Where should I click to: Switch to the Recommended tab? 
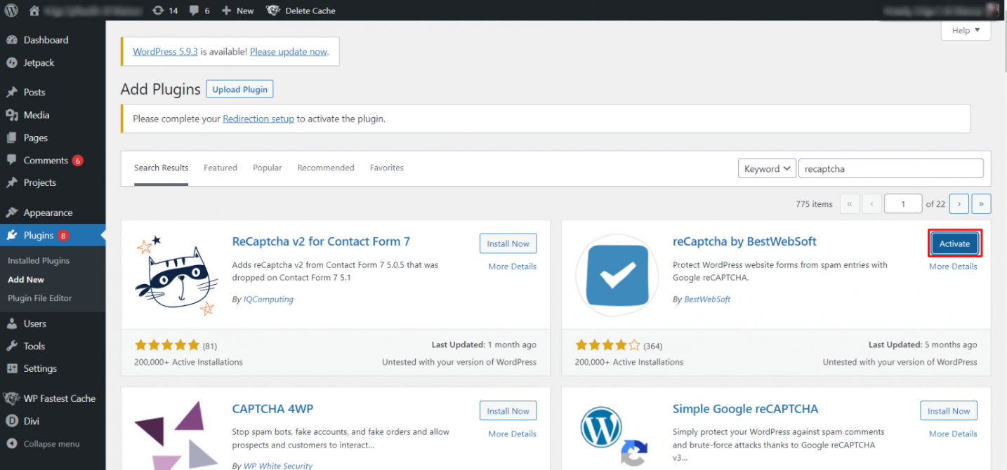point(326,168)
